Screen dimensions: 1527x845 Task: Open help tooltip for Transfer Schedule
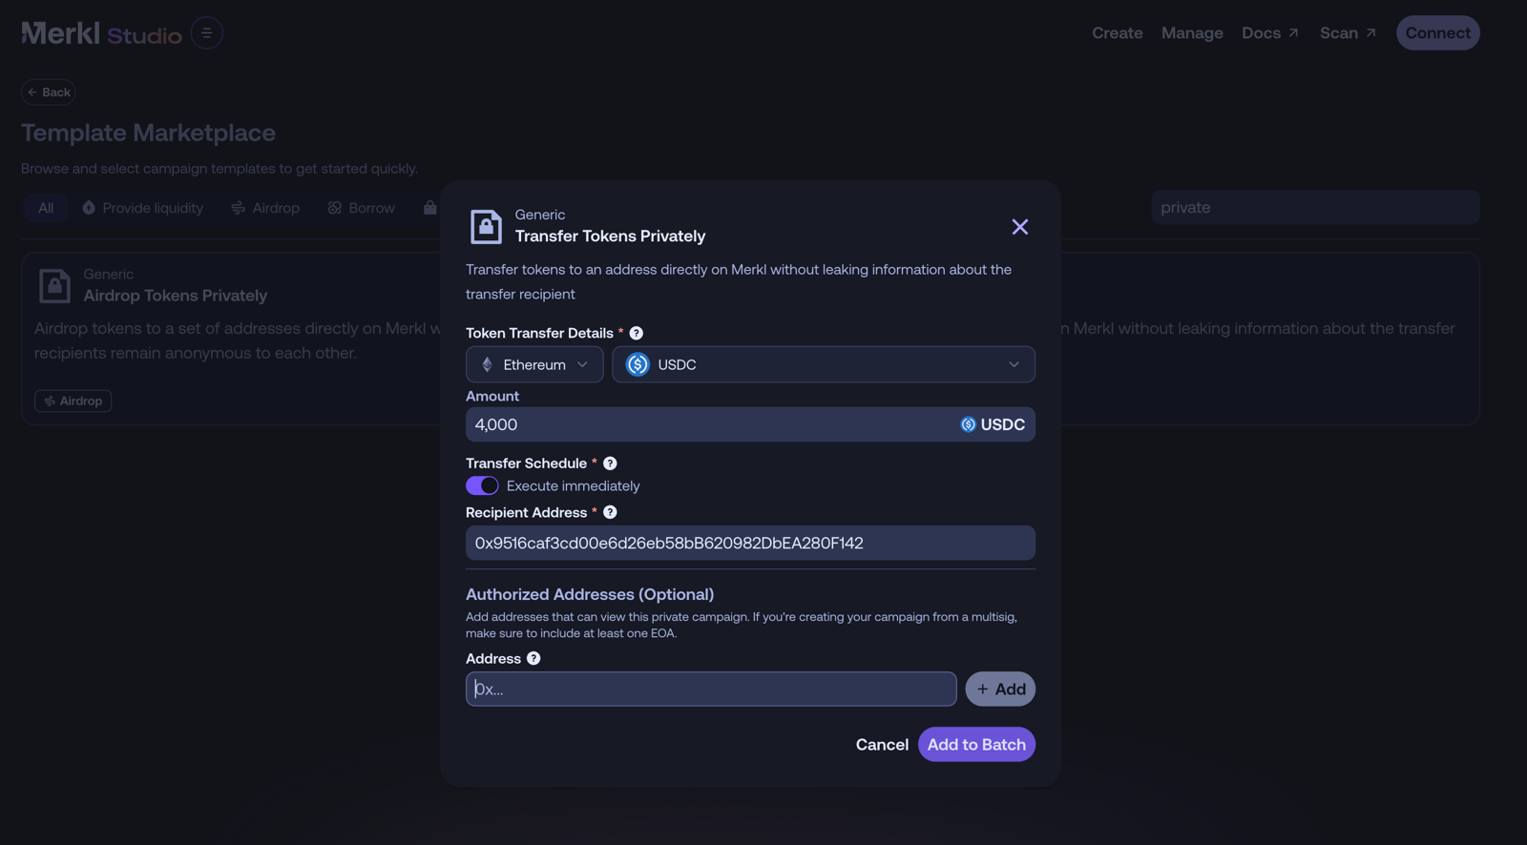pyautogui.click(x=610, y=464)
